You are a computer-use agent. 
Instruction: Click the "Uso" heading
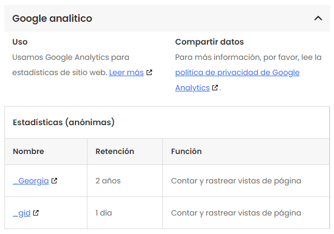pos(20,42)
